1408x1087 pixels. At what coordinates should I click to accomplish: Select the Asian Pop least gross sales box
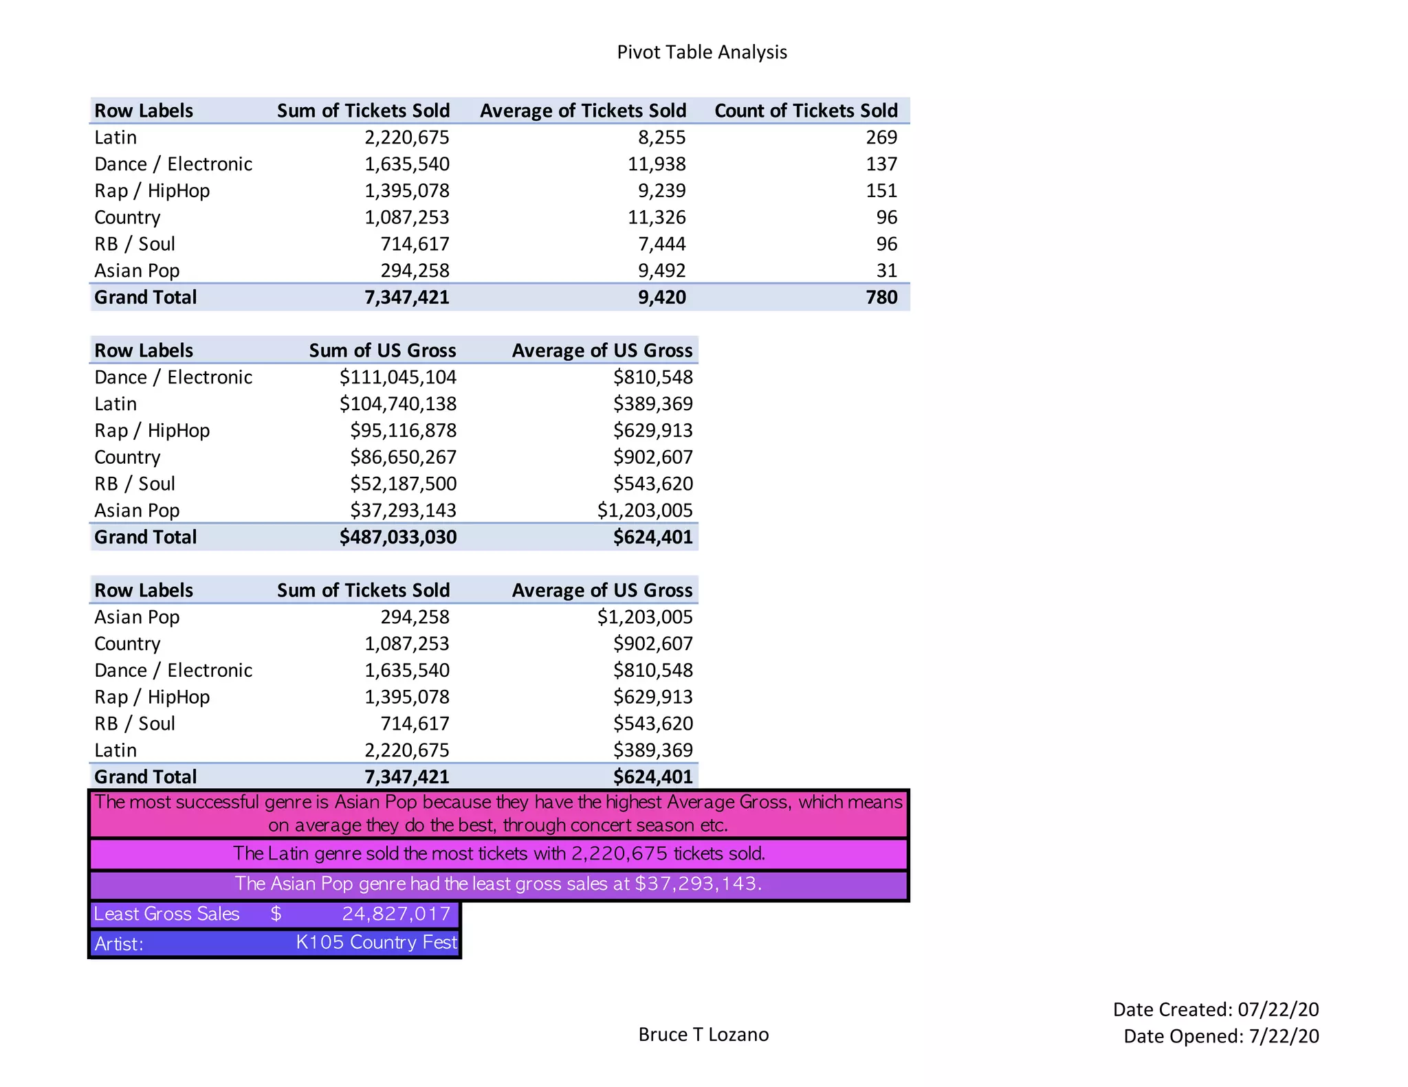(498, 884)
